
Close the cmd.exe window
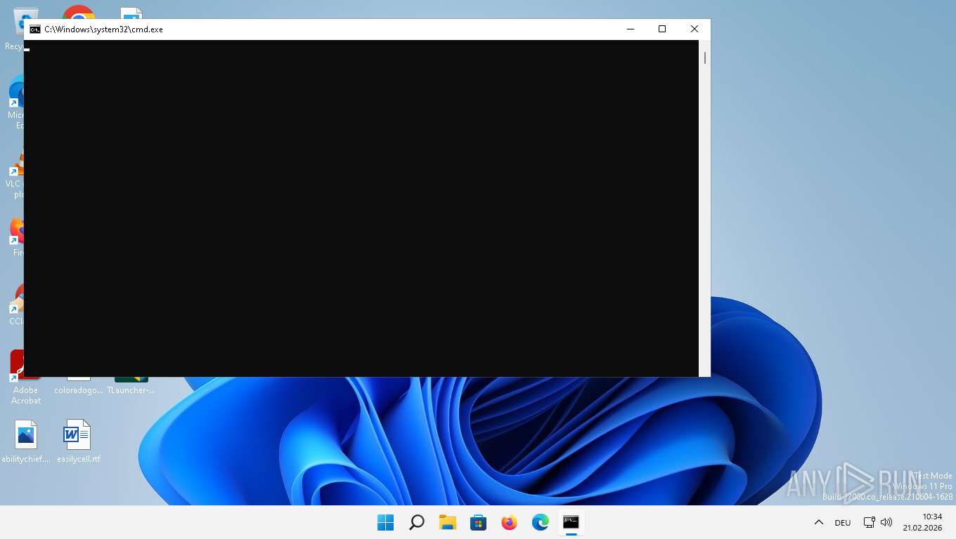(x=695, y=29)
